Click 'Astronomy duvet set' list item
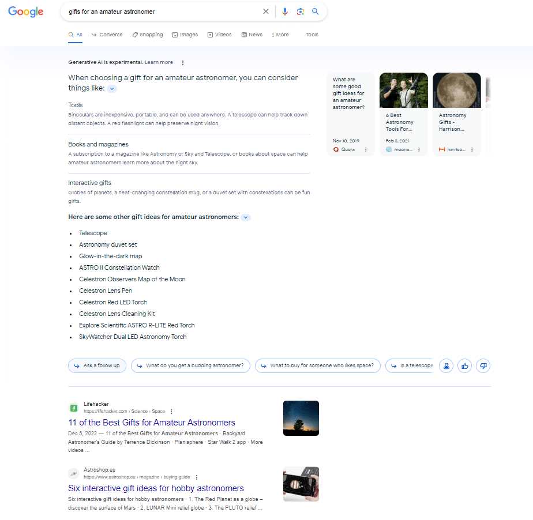This screenshot has width=533, height=520. tap(108, 244)
